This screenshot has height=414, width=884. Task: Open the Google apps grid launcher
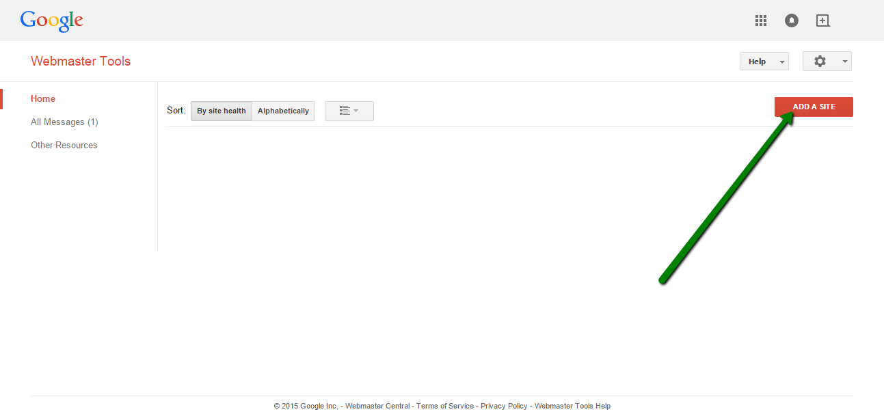coord(761,20)
